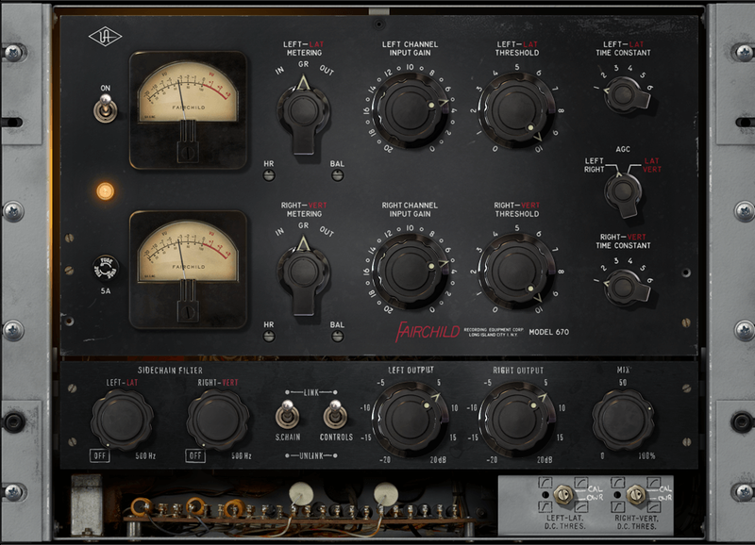755x545 pixels.
Task: Click the Right-Vert BAL trim screw
Action: [x=338, y=337]
